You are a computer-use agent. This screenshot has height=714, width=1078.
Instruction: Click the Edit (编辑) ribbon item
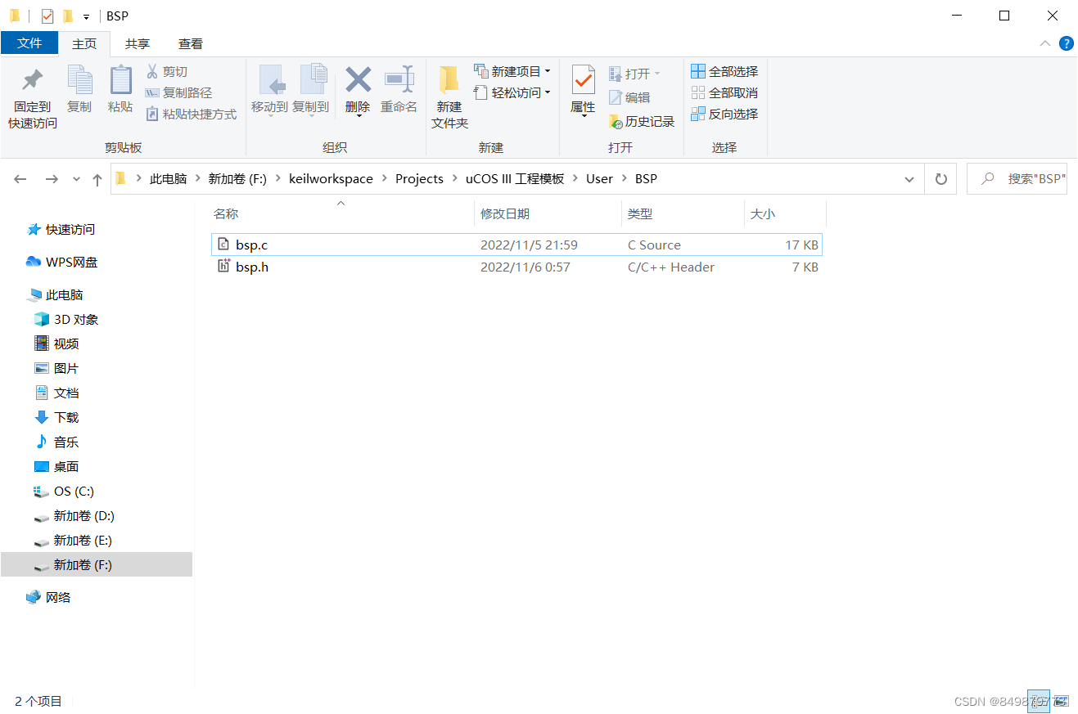(x=629, y=97)
